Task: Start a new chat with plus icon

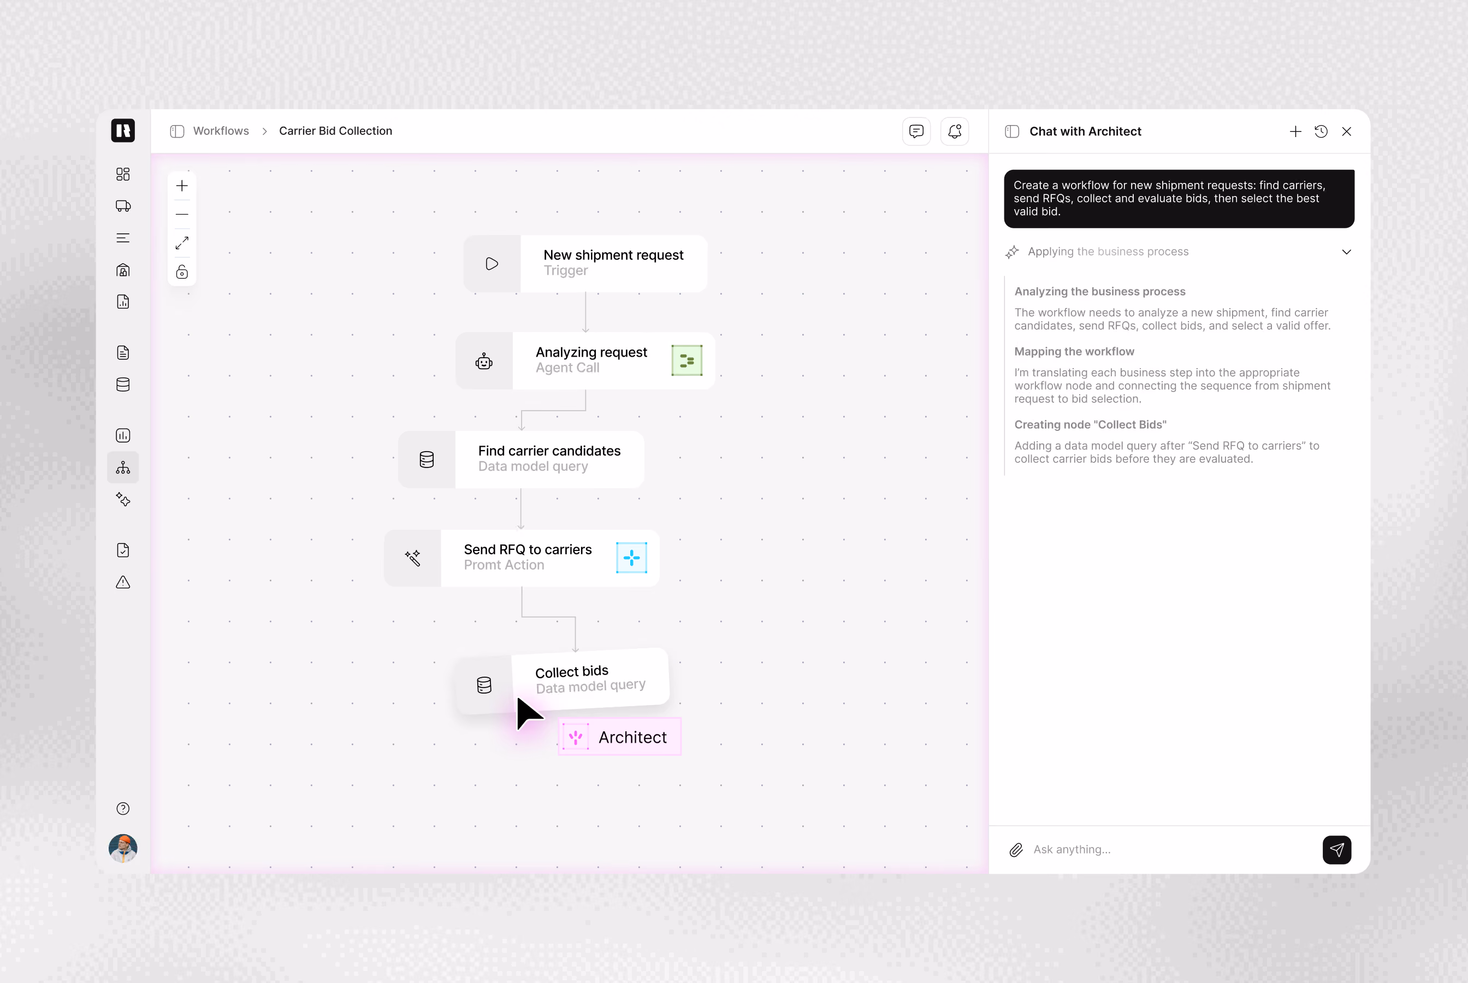Action: [x=1295, y=131]
